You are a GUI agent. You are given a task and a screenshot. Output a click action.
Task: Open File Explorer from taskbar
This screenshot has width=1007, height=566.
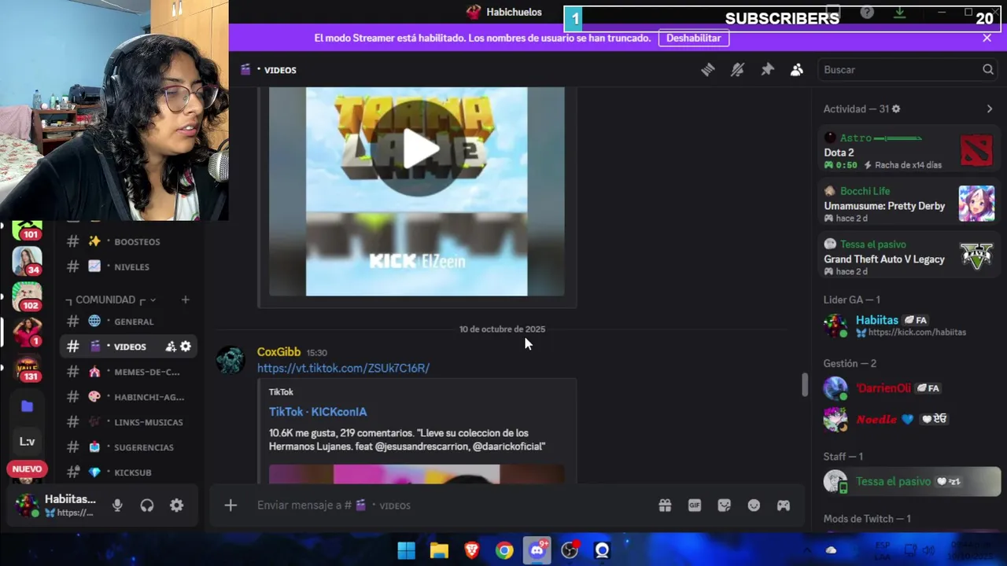coord(439,550)
